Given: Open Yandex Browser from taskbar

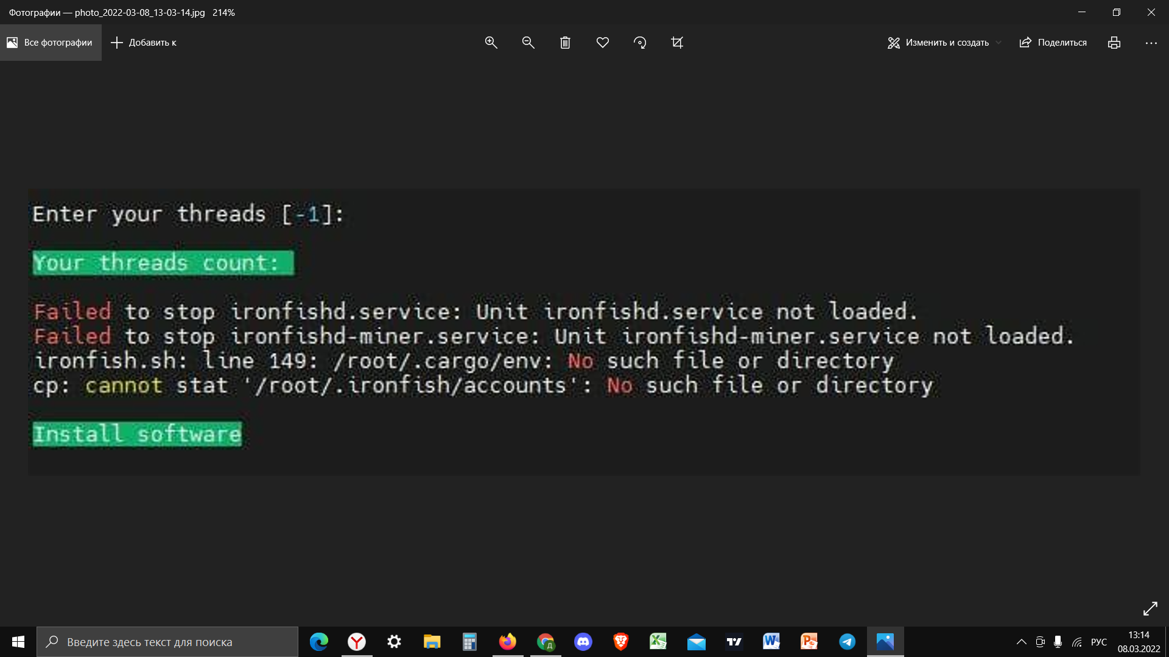Looking at the screenshot, I should 357,642.
